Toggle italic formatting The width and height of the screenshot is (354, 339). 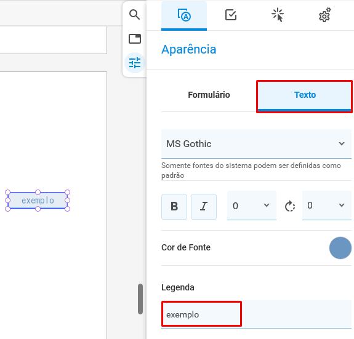tap(204, 206)
